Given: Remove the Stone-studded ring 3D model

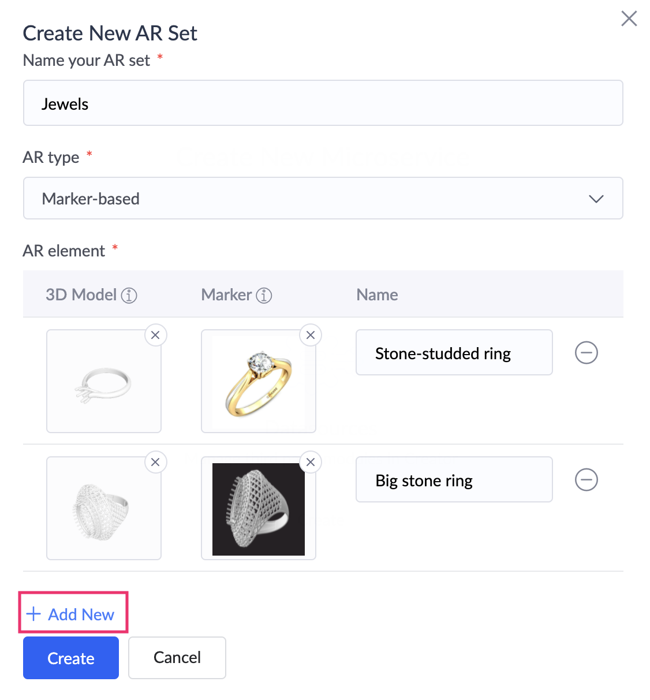Looking at the screenshot, I should (x=155, y=335).
